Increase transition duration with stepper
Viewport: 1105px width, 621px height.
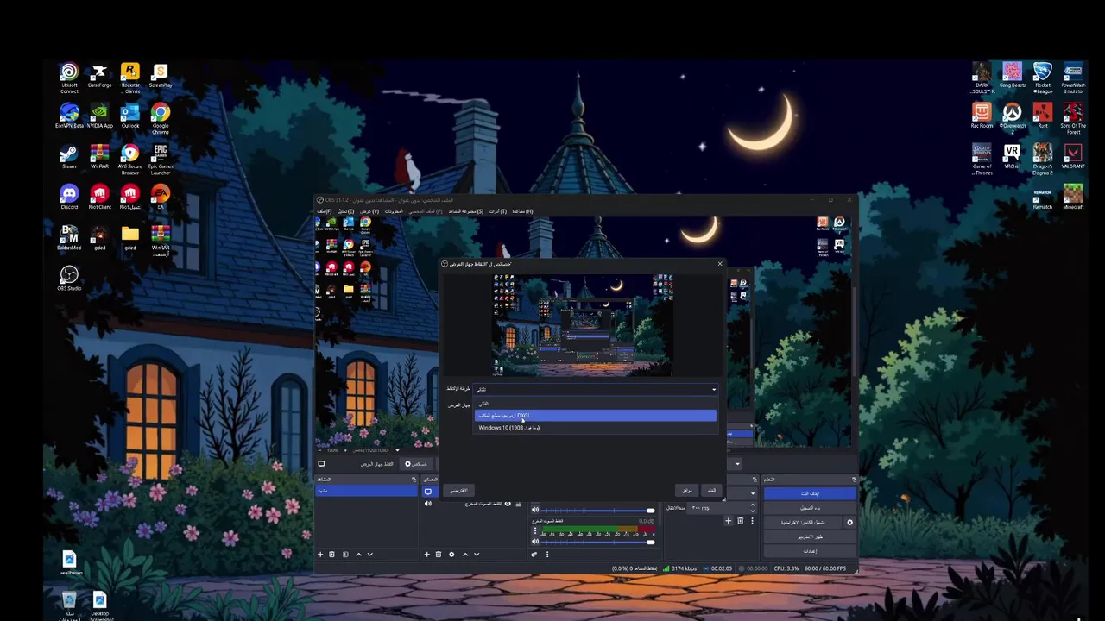click(752, 505)
